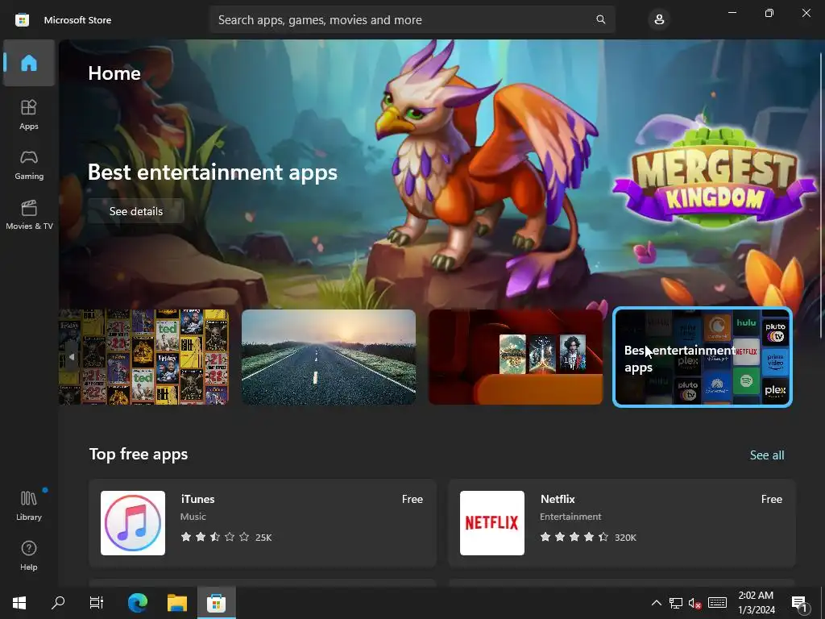Image resolution: width=825 pixels, height=619 pixels.
Task: Go to the Gaming section
Action: click(29, 164)
